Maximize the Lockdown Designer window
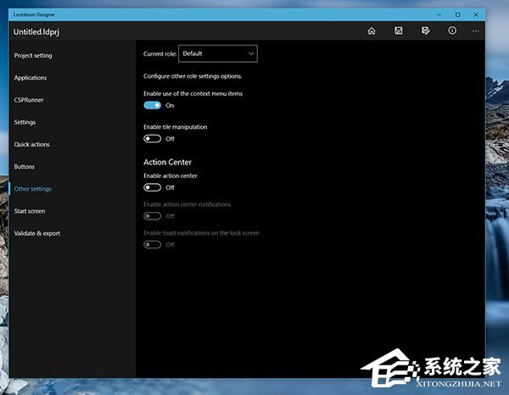 tap(458, 14)
